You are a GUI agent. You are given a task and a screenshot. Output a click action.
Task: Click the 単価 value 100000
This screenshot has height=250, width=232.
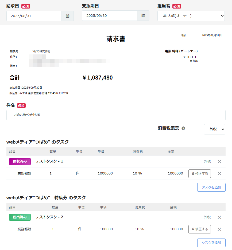(106, 229)
